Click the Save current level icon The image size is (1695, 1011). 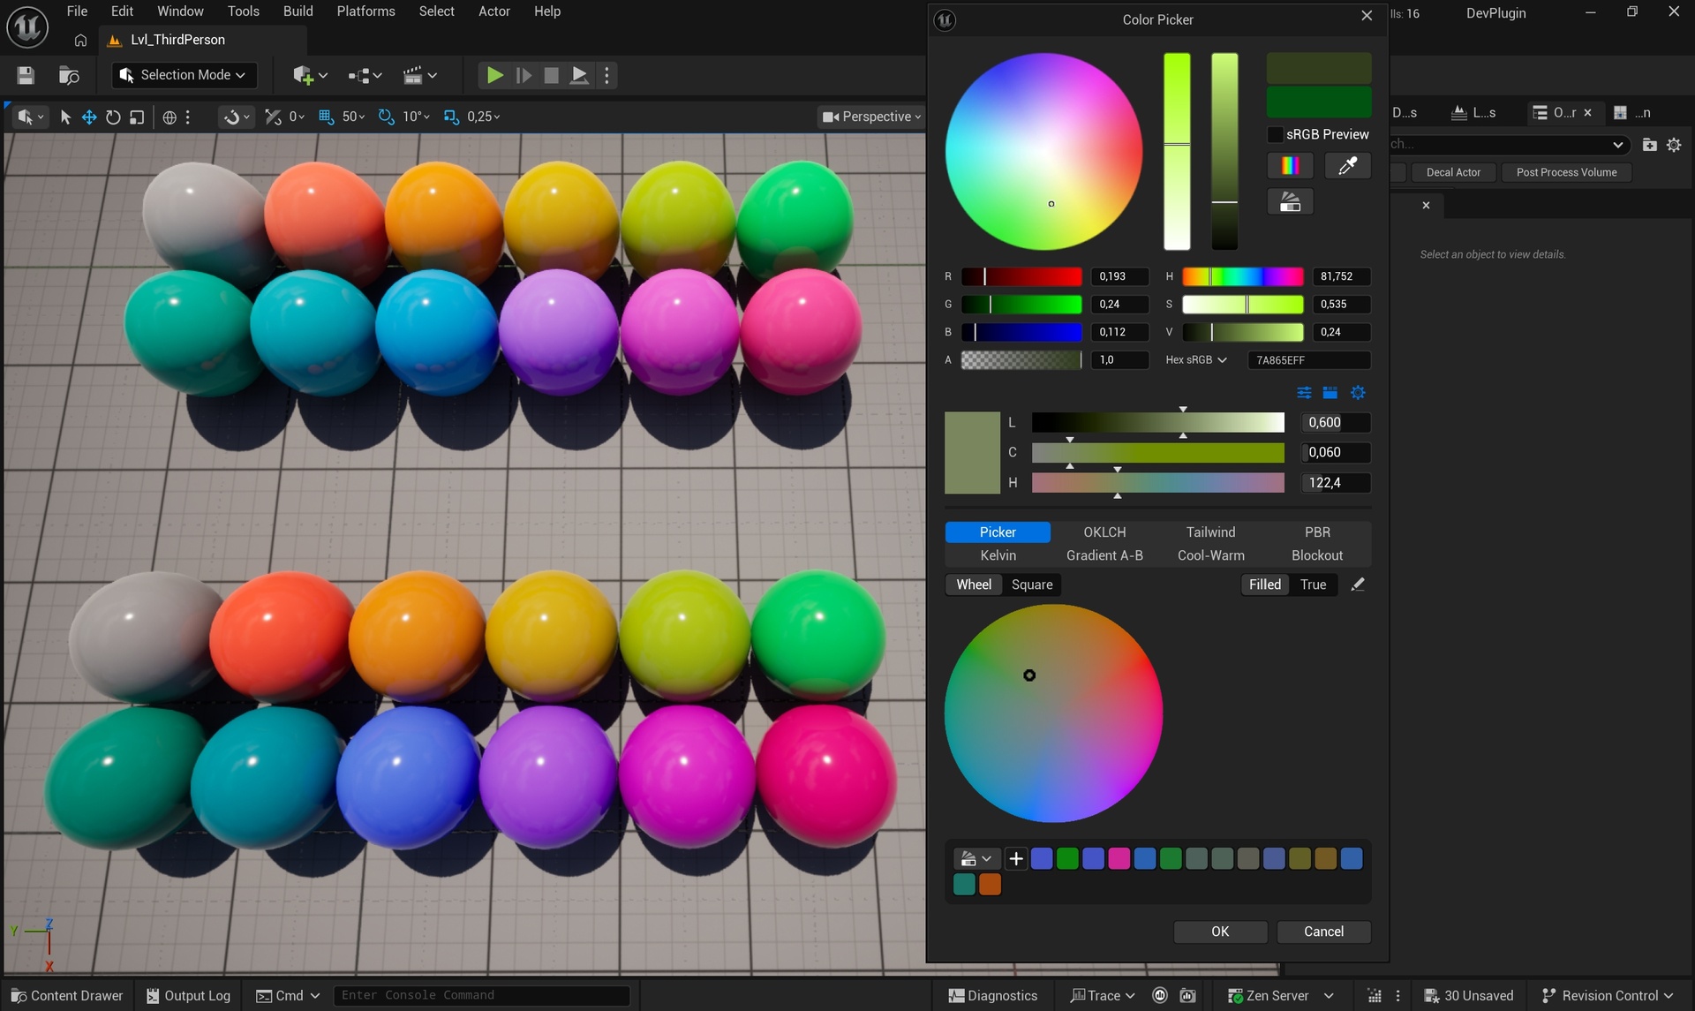coord(26,76)
